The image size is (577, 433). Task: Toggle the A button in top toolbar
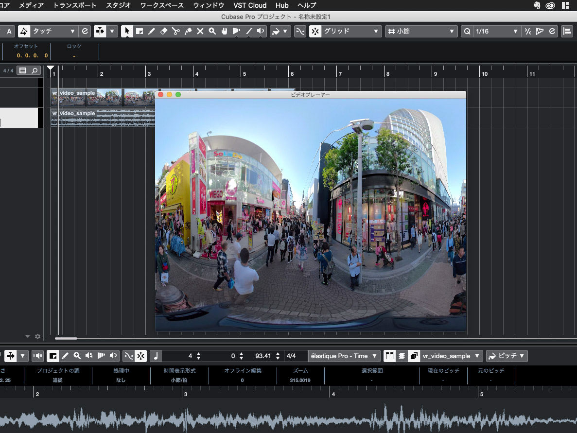click(9, 31)
